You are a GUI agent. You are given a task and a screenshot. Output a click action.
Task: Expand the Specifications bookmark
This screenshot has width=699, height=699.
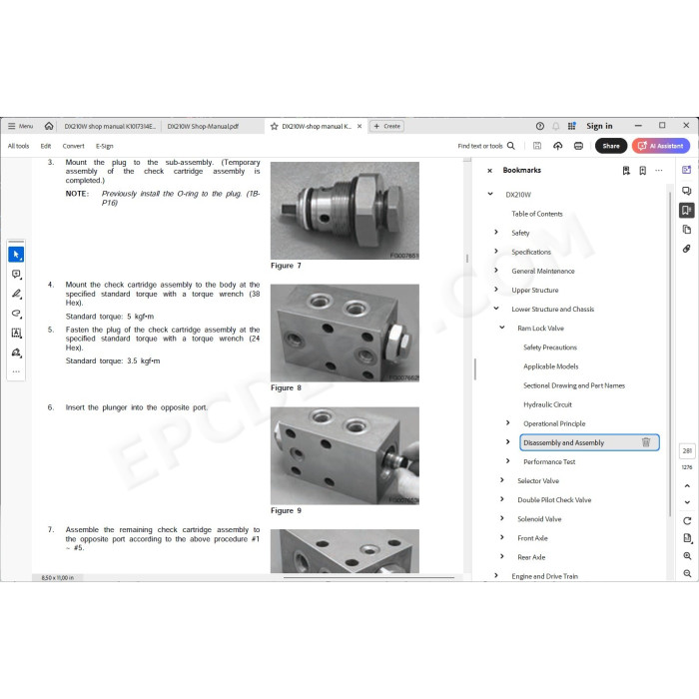(496, 251)
